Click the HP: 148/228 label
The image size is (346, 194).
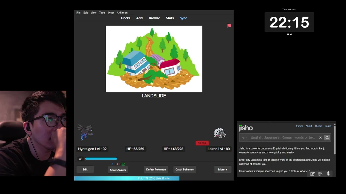click(x=173, y=149)
